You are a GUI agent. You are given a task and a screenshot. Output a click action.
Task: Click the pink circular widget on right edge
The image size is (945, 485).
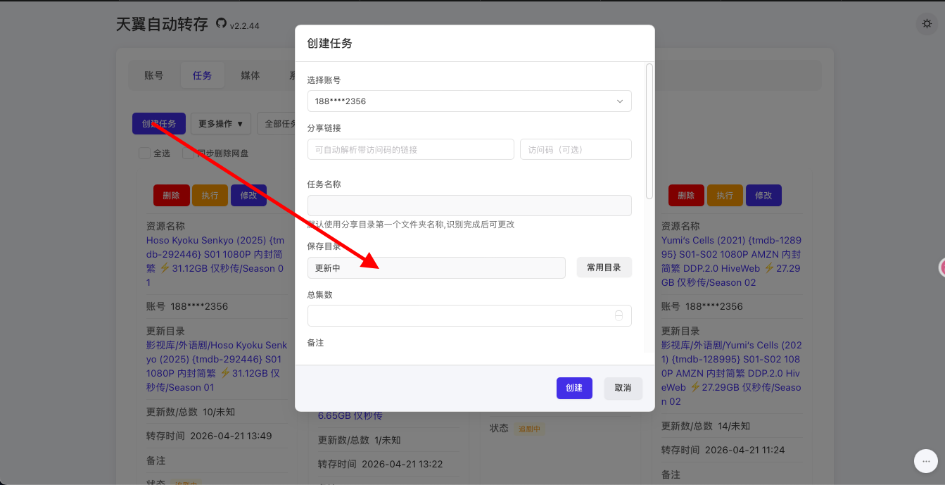pyautogui.click(x=941, y=267)
